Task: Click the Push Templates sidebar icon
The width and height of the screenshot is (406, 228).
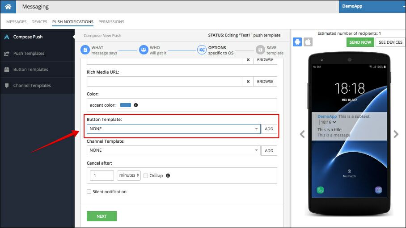Action: (7, 54)
